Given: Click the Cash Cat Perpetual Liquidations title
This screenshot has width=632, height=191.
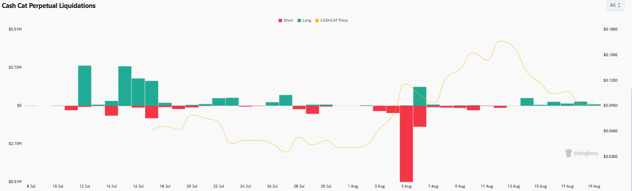Looking at the screenshot, I should 49,6.
